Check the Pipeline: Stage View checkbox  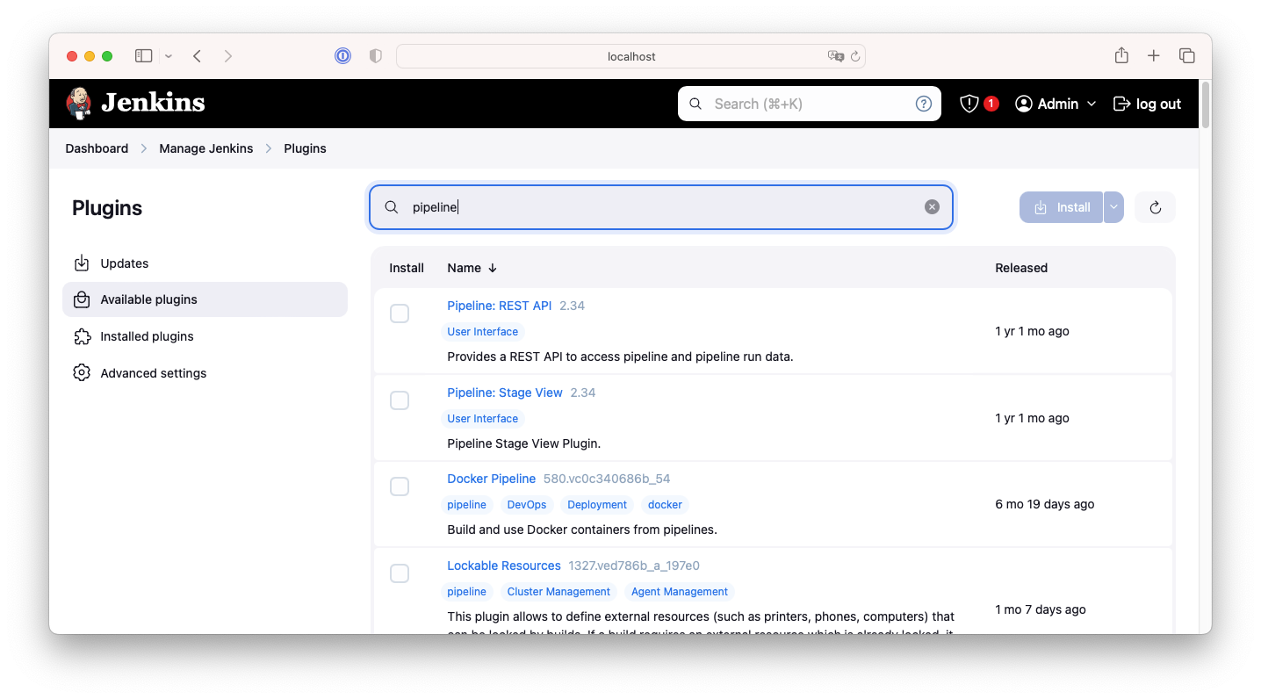(400, 400)
